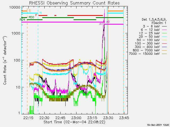Image resolution: width=170 pixels, height=127 pixels.
Task: Click the y-axis tick label '10'
Action: 18,87
